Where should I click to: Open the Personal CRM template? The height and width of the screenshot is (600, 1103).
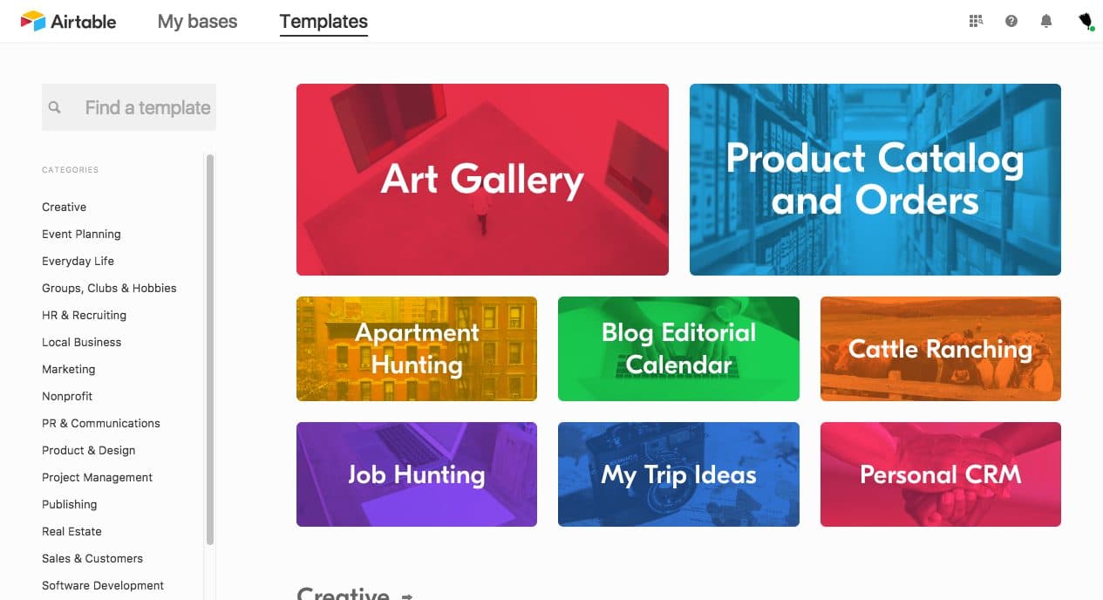pyautogui.click(x=940, y=474)
